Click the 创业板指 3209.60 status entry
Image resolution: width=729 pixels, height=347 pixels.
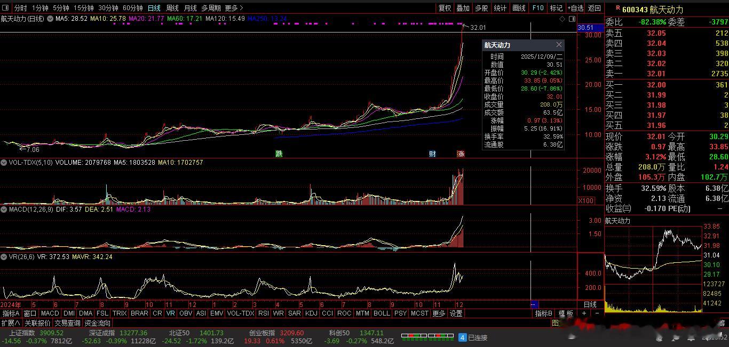(276, 333)
